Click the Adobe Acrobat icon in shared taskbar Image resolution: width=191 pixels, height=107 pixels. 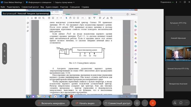71,96
